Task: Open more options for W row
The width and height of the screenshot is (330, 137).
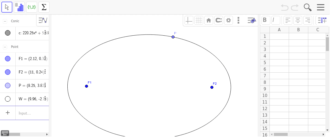Action: tap(45, 98)
